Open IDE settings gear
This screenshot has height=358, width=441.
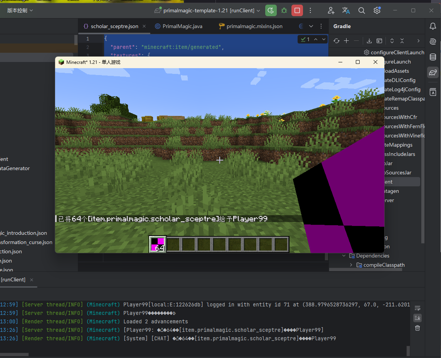tap(377, 11)
